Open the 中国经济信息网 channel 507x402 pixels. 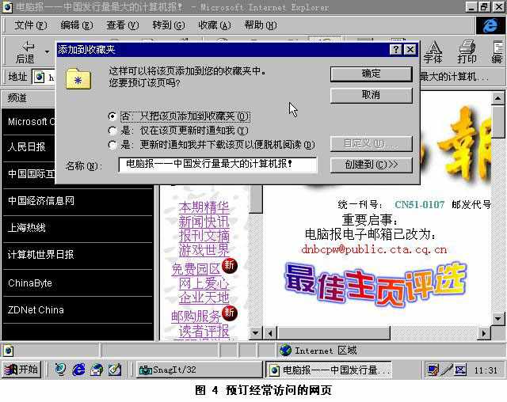(x=41, y=201)
